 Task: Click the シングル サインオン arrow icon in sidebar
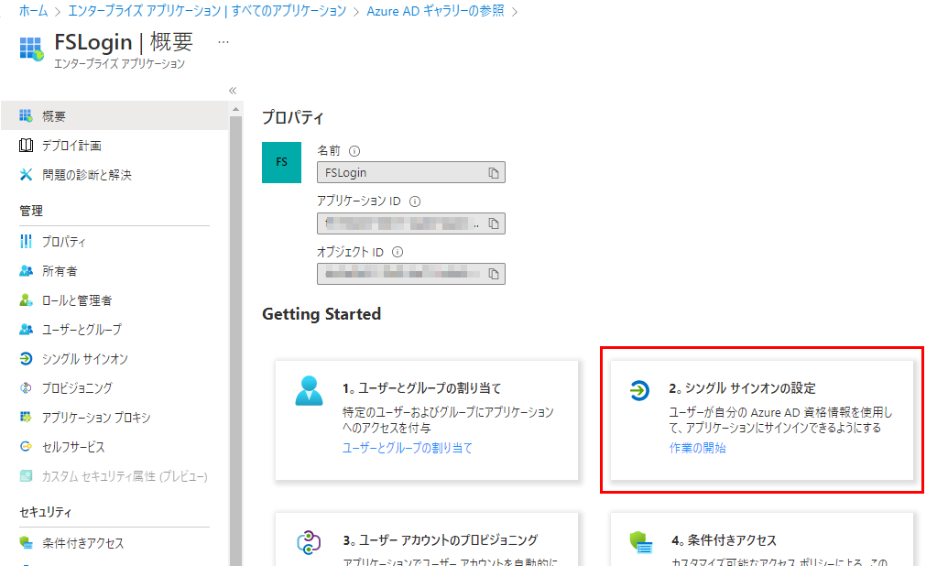pyautogui.click(x=26, y=359)
